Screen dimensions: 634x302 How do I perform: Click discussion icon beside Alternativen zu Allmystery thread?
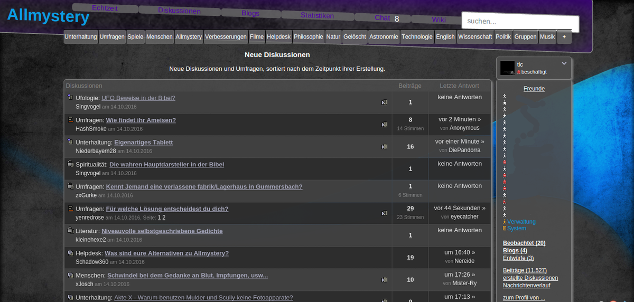[x=70, y=253]
